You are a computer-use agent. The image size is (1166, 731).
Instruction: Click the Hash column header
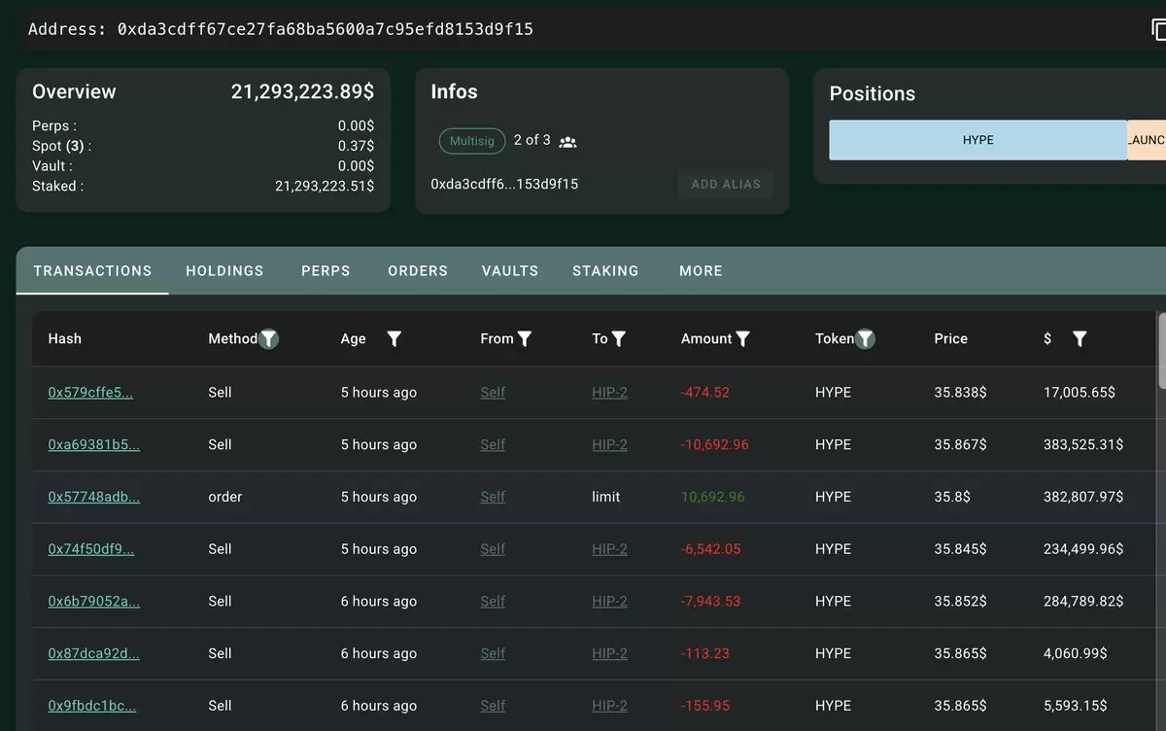click(x=64, y=338)
